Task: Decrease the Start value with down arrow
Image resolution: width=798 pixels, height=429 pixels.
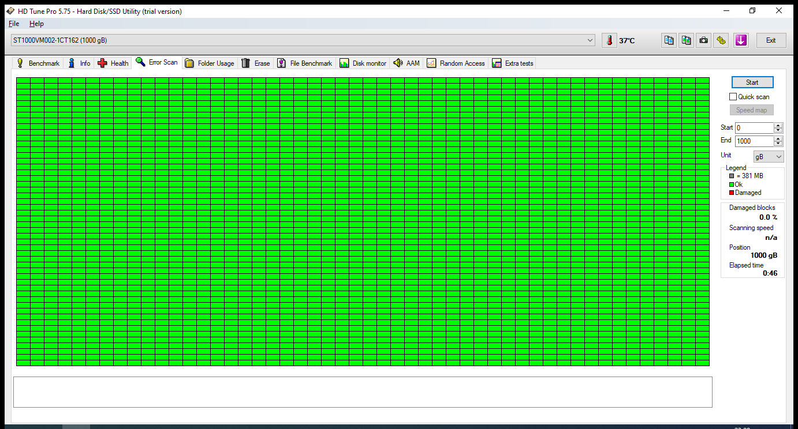Action: coord(778,131)
